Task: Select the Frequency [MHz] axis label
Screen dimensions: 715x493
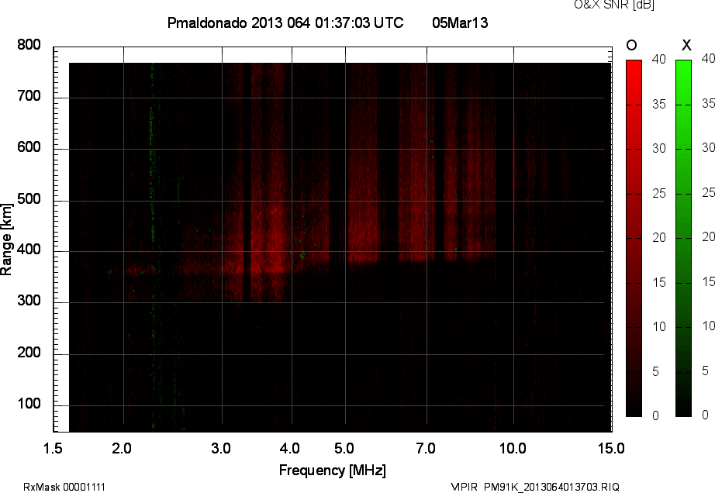Action: [x=332, y=471]
